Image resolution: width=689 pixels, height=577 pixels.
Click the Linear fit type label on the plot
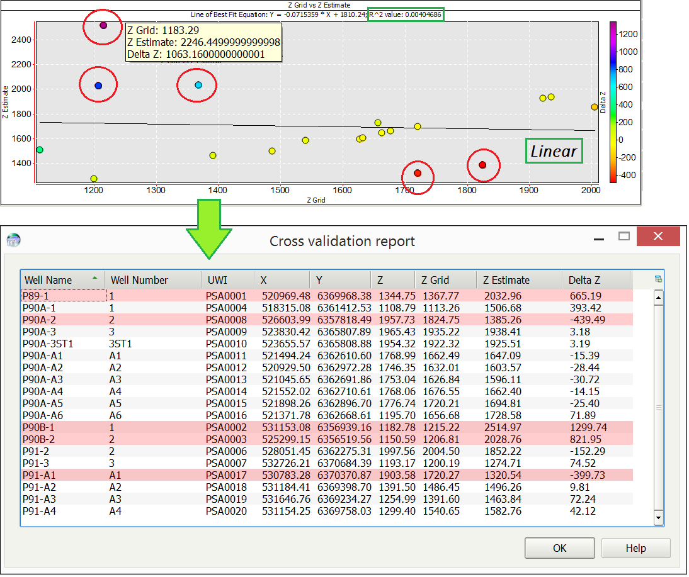tap(554, 150)
